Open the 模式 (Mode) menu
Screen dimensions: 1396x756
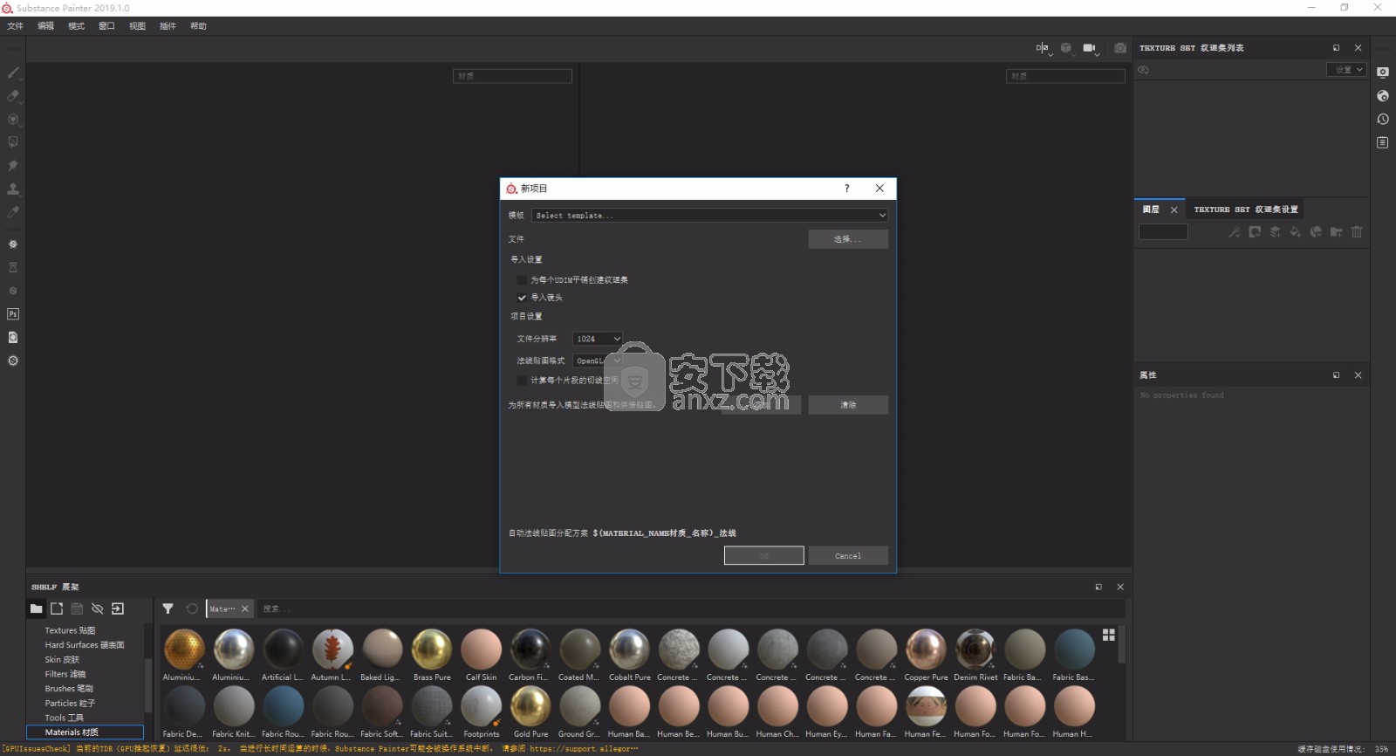[76, 26]
